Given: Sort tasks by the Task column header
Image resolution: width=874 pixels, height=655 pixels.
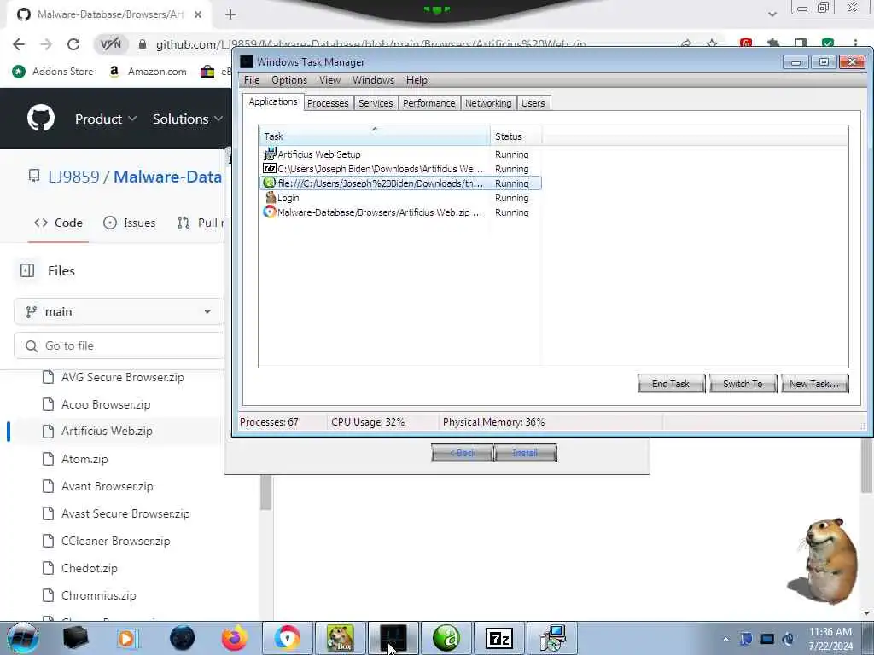Looking at the screenshot, I should pyautogui.click(x=375, y=136).
